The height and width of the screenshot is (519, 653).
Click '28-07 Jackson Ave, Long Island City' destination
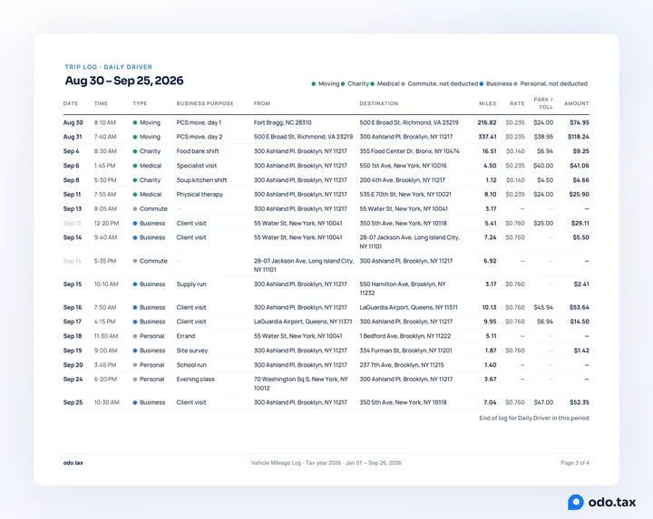tap(409, 242)
